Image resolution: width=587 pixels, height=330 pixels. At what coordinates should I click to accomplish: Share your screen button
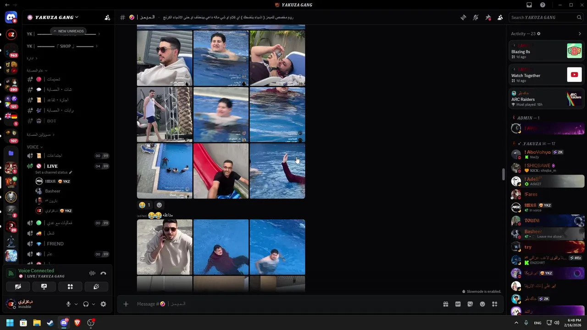[44, 286]
